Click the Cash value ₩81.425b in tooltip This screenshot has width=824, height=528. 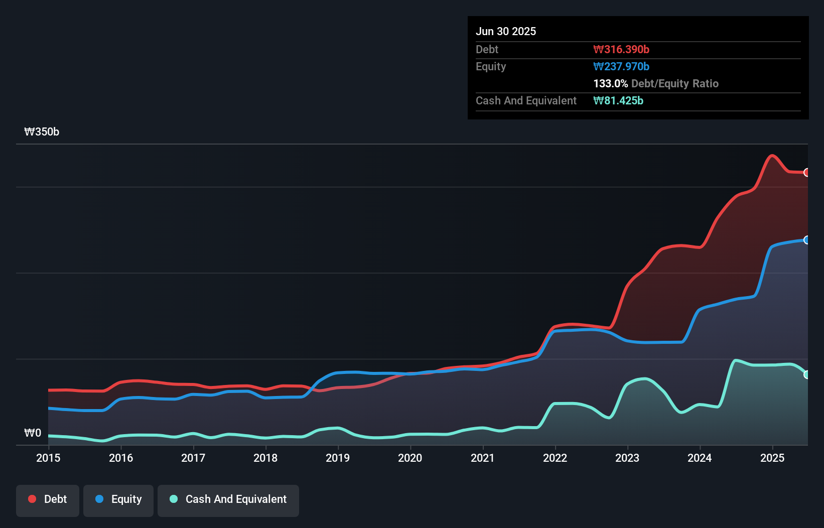(618, 100)
